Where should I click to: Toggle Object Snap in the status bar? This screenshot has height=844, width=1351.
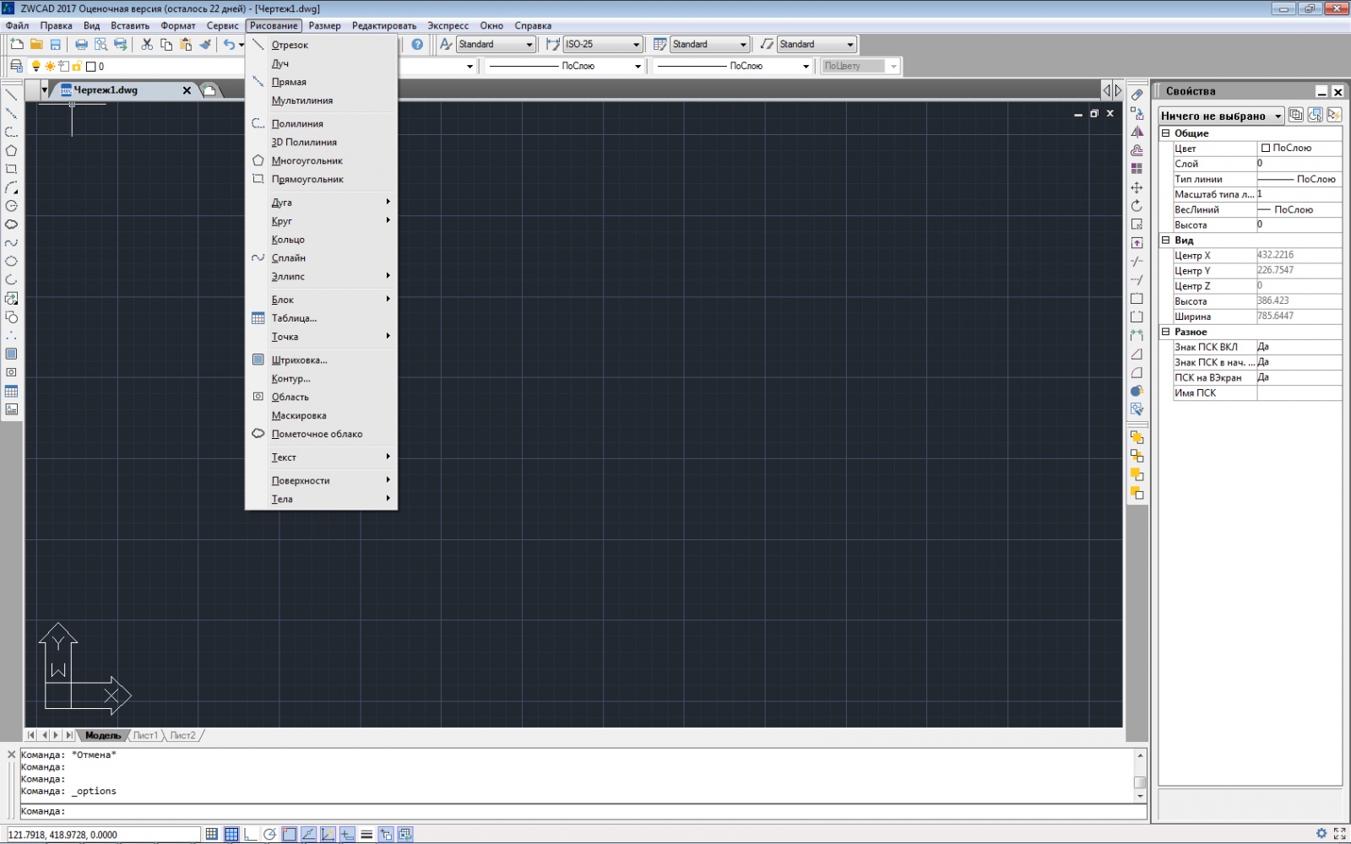tap(290, 834)
